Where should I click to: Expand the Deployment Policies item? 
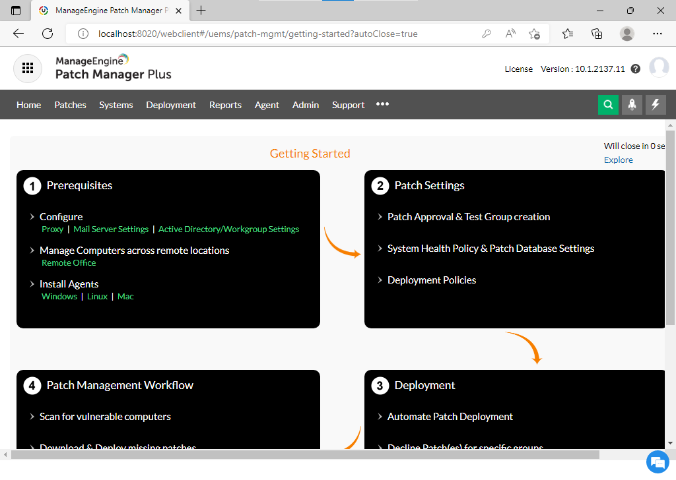[x=431, y=280]
